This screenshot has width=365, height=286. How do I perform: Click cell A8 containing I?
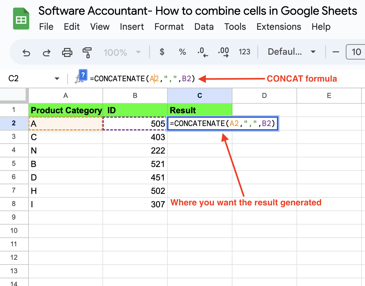[66, 204]
